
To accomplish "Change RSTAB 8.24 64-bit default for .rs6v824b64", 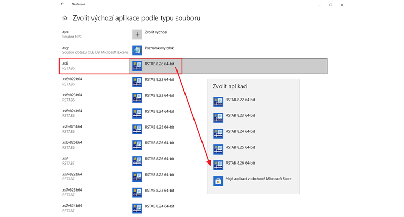I will pos(159,111).
